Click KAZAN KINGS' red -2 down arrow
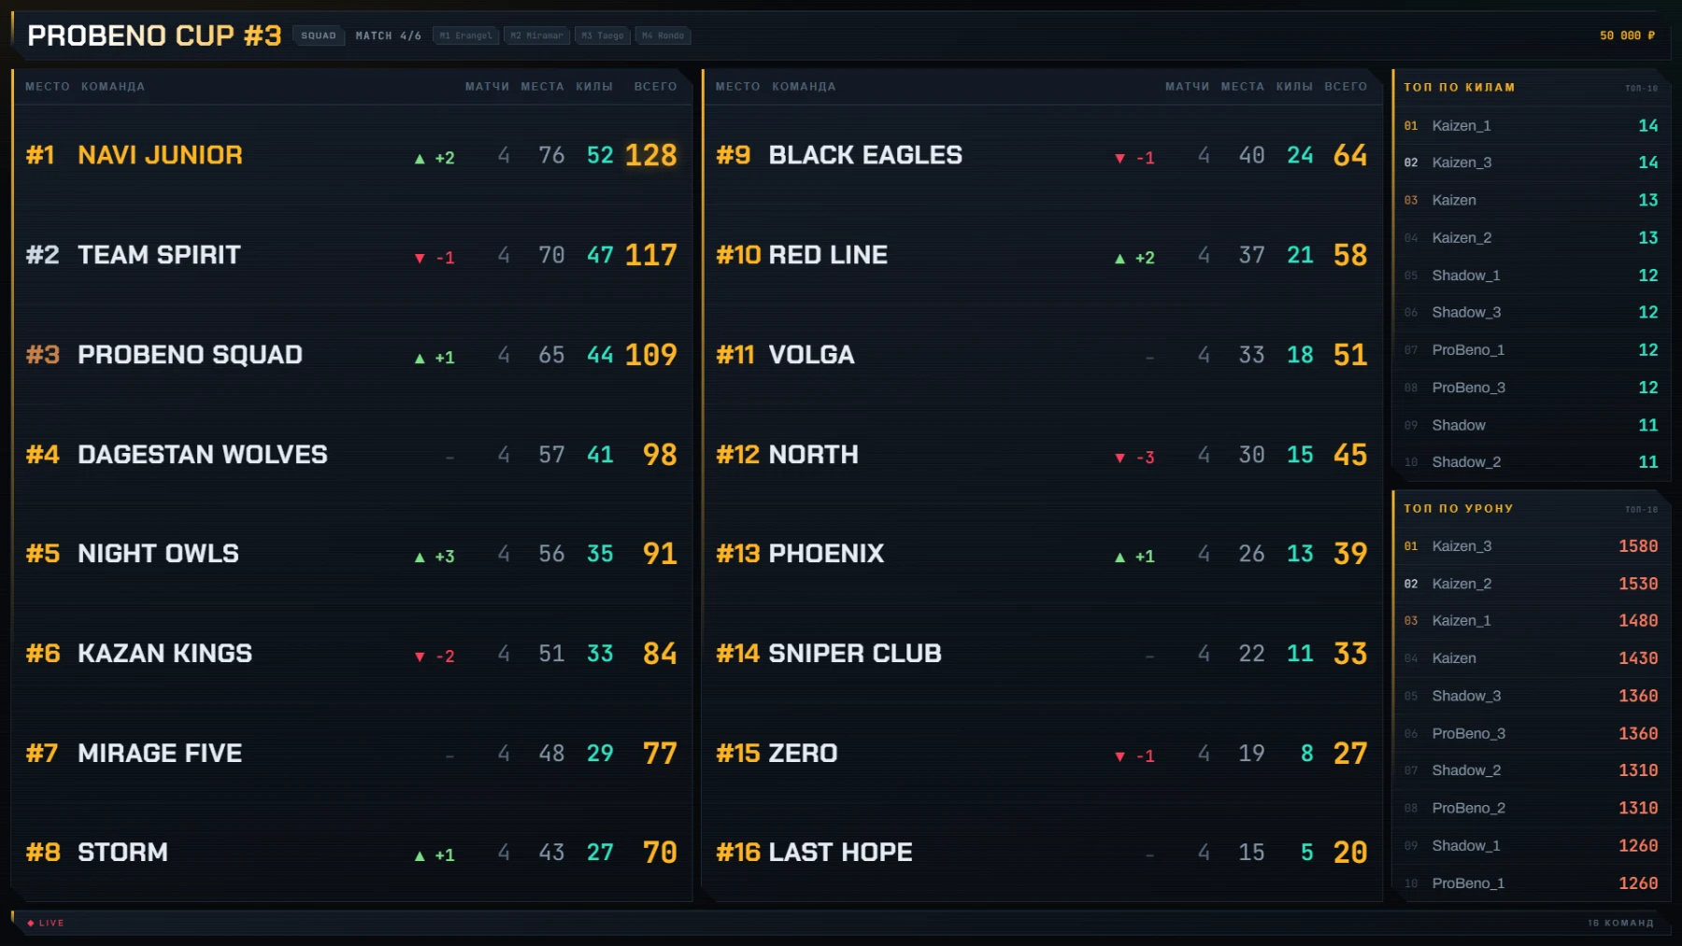Image resolution: width=1682 pixels, height=946 pixels. coord(420,657)
